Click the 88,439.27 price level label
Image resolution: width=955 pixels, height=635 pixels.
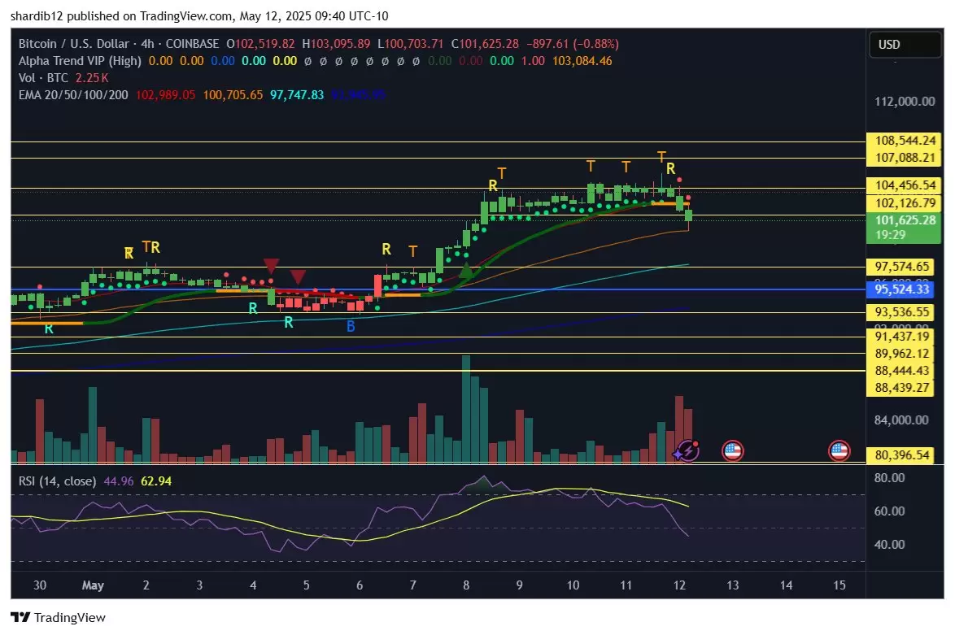[901, 388]
